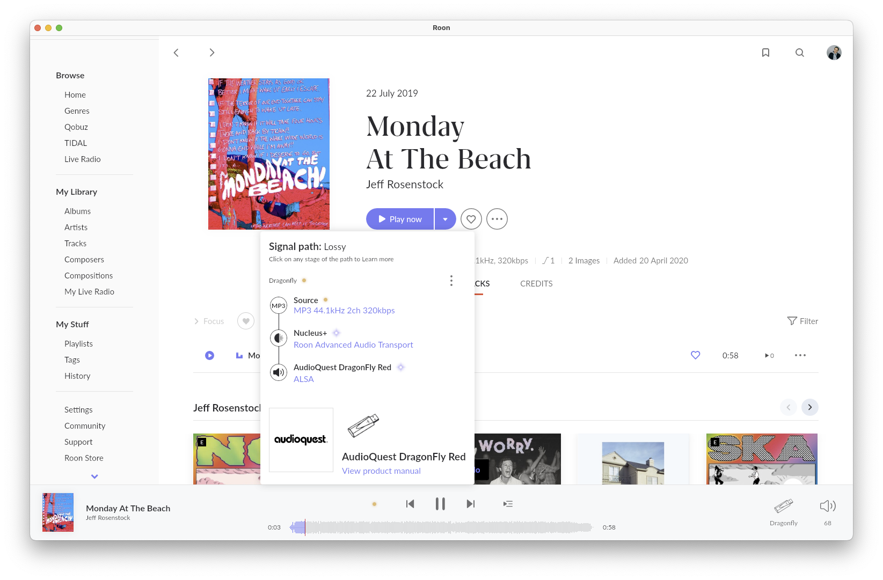The width and height of the screenshot is (883, 580).
Task: Open History in My Stuff
Action: (x=77, y=376)
